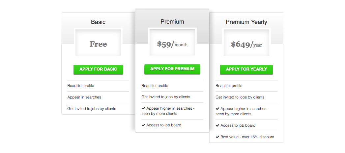Click the checkmark beside Best value discount

click(x=217, y=137)
